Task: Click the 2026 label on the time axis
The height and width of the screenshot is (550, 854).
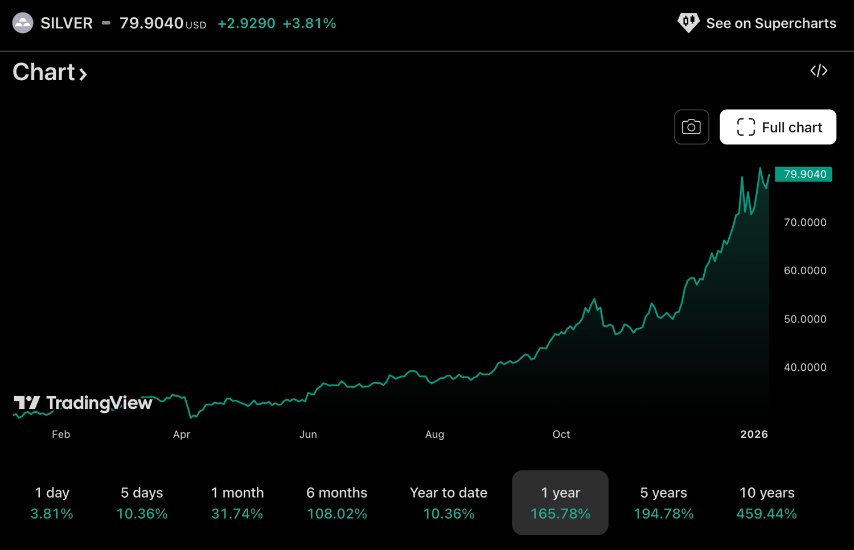Action: click(x=754, y=434)
